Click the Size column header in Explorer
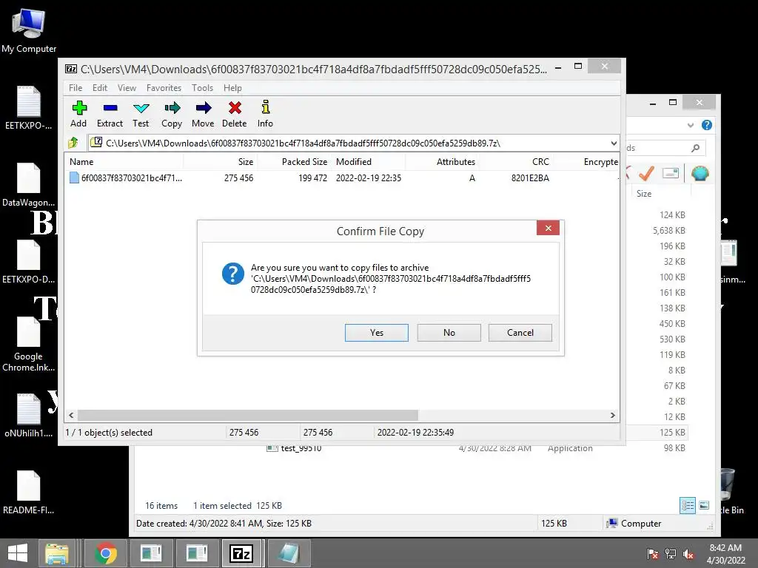 [660, 194]
